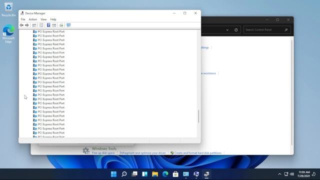
Task: Click the Device Manager vertical scrollbar thumb
Action: click(198, 116)
